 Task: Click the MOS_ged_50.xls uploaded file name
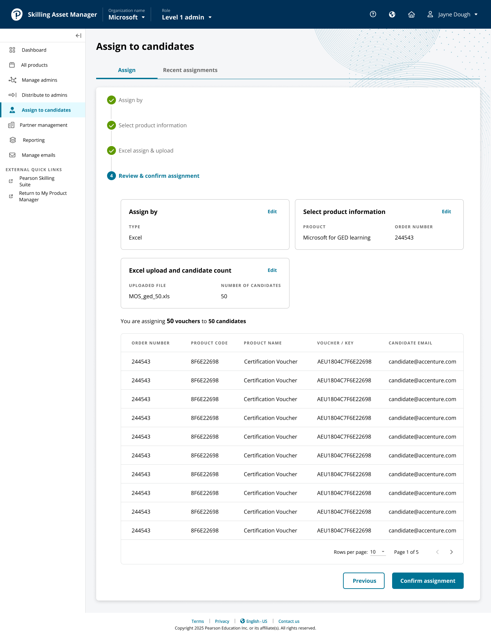pos(149,296)
